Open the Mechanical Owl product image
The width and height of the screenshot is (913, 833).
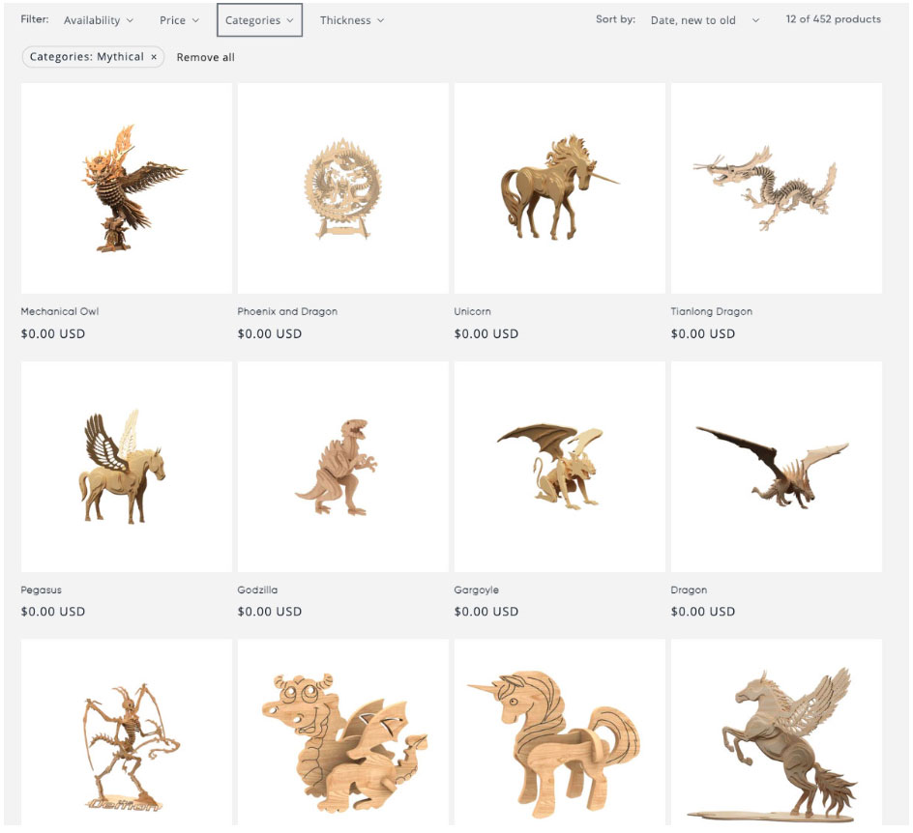[x=127, y=187]
